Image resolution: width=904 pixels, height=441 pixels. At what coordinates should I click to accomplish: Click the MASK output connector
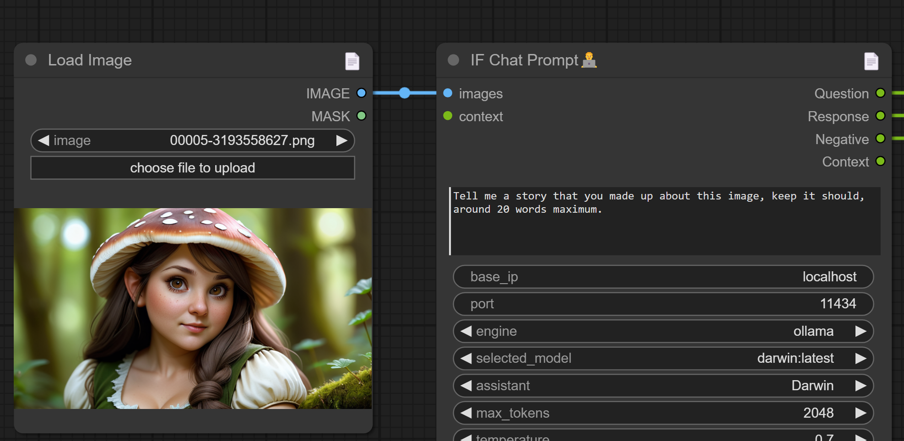coord(361,116)
